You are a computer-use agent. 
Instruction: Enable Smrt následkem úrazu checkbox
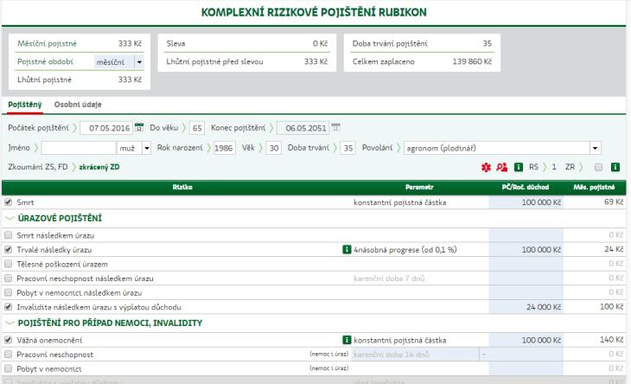pos(8,235)
